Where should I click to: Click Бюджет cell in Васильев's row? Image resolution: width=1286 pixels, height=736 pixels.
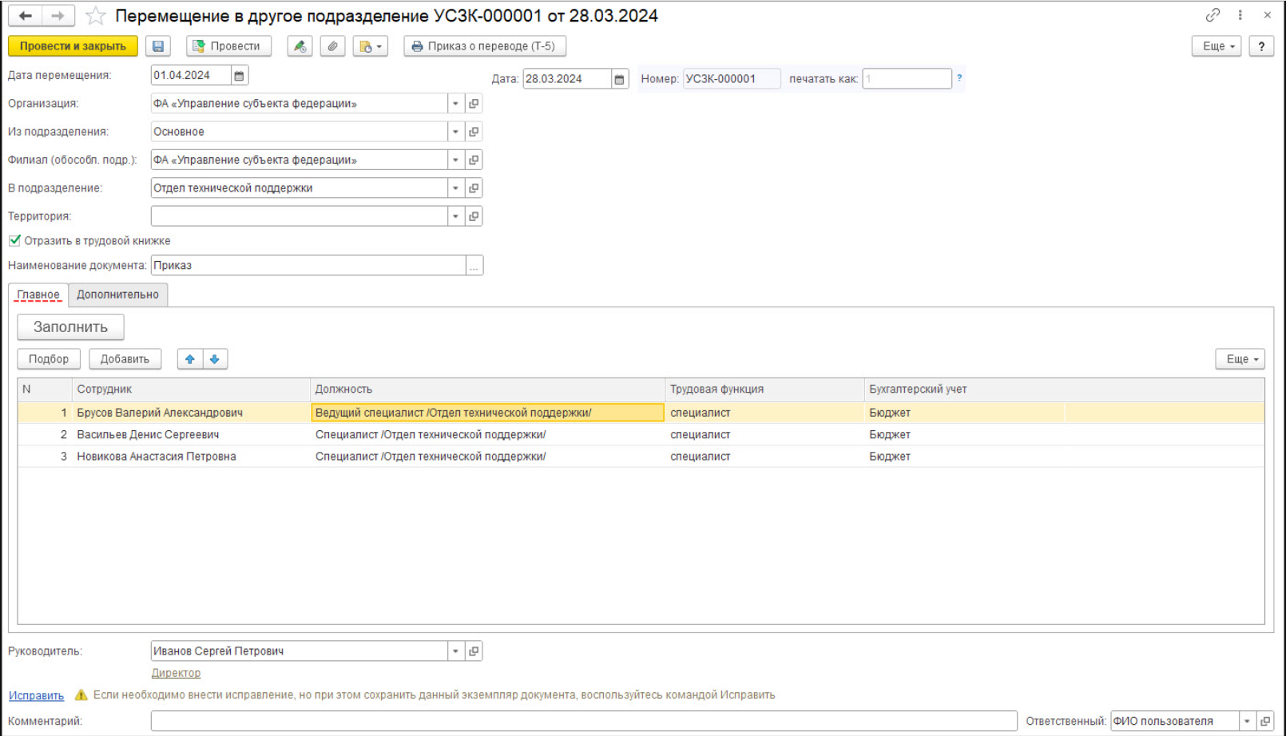tap(964, 434)
